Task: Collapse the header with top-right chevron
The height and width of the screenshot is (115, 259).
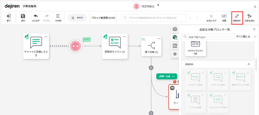Action: click(255, 7)
